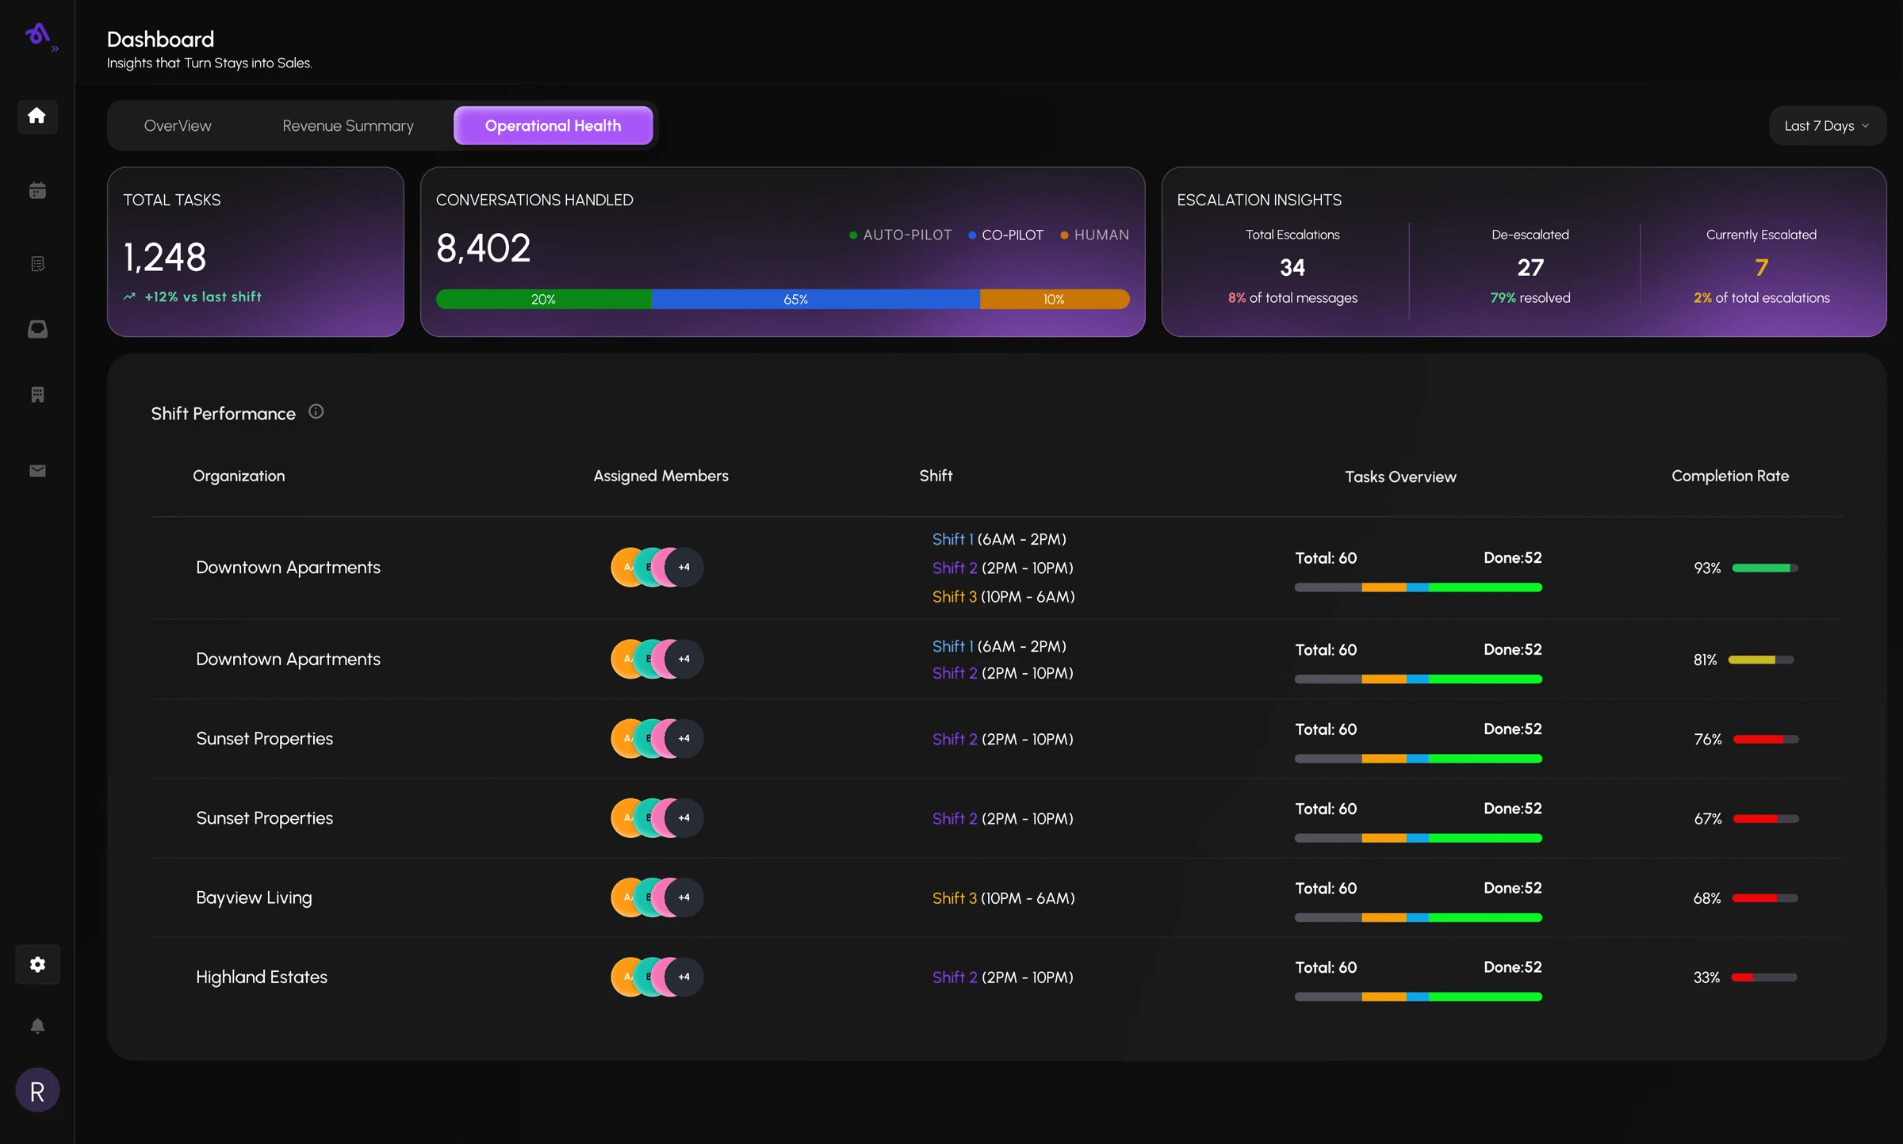Screen dimensions: 1903x1144
Task: Click the Organization column header
Action: (239, 476)
